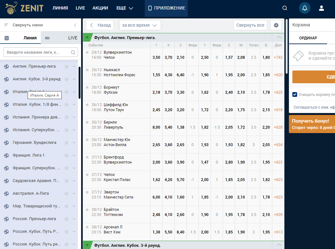335x249 pixels.
Task: Collapse the Англия. Кубок. 3-й раунд section
Action: pos(279,245)
